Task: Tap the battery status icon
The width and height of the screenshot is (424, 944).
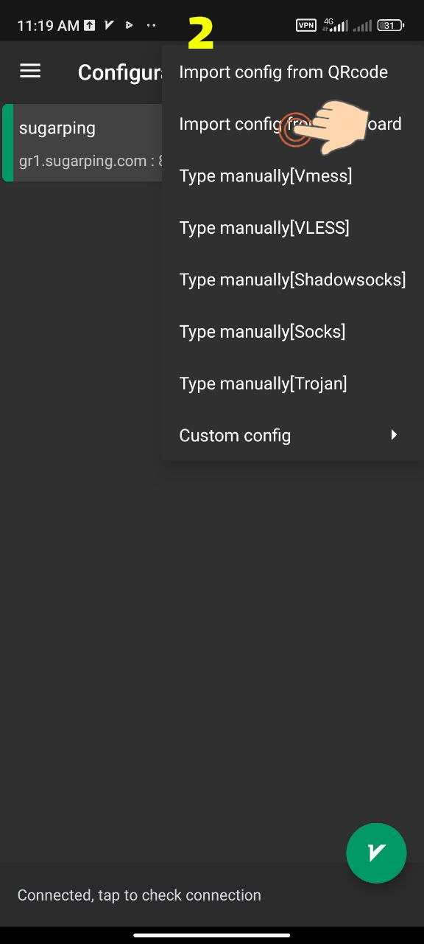Action: 391,25
